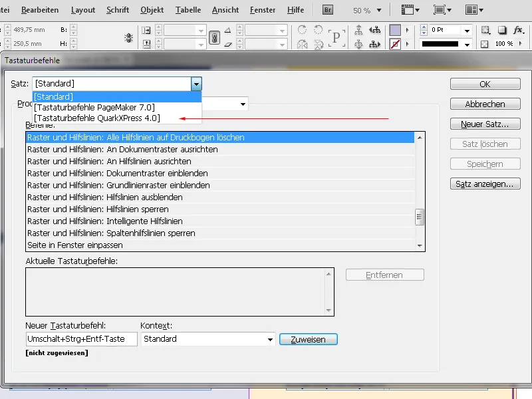Open the Schrift menu
This screenshot has height=399, width=532.
tap(118, 10)
